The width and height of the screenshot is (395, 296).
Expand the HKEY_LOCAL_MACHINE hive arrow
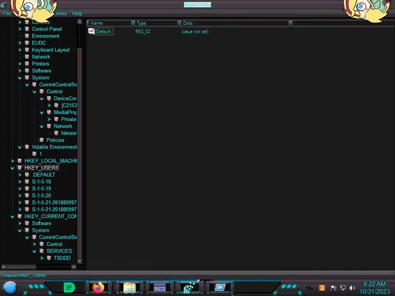point(12,161)
